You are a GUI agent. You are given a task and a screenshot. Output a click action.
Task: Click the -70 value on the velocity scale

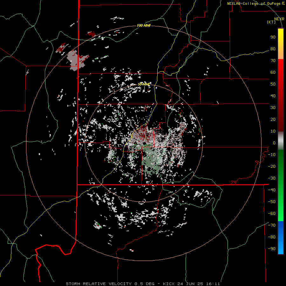[x=272, y=225]
